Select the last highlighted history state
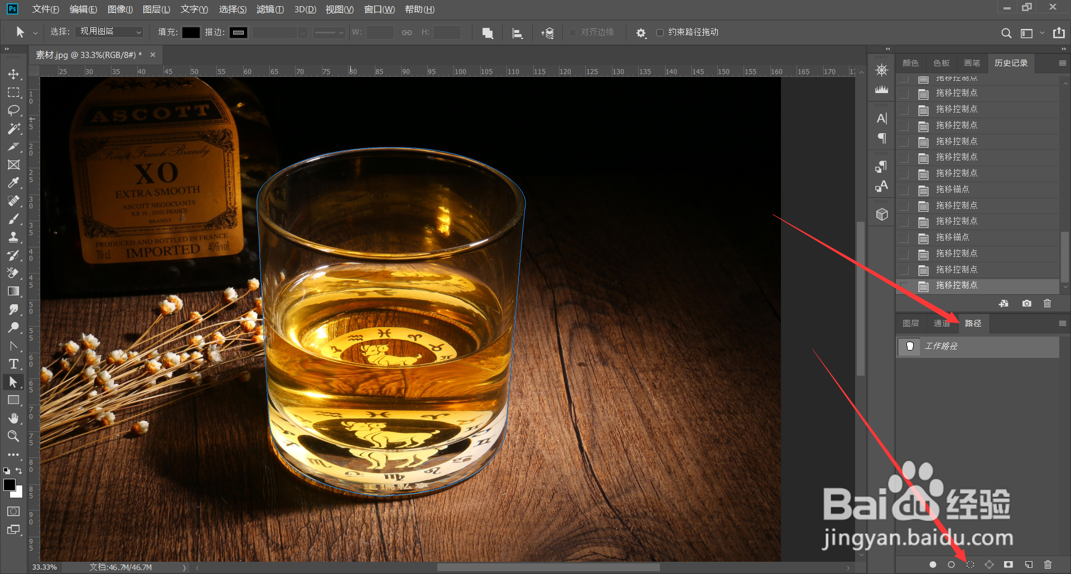The height and width of the screenshot is (574, 1071). coord(977,285)
